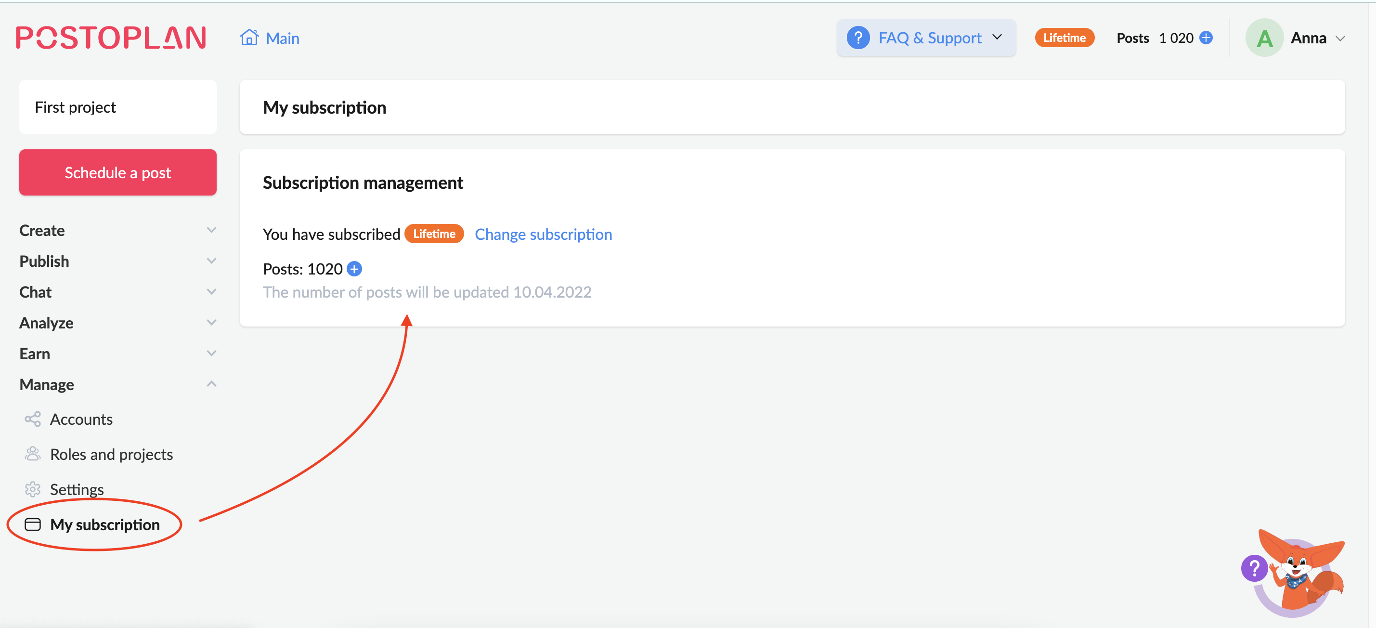Click the post update date text 10.04.2022
Screen dimensions: 1376x628
[x=552, y=292]
